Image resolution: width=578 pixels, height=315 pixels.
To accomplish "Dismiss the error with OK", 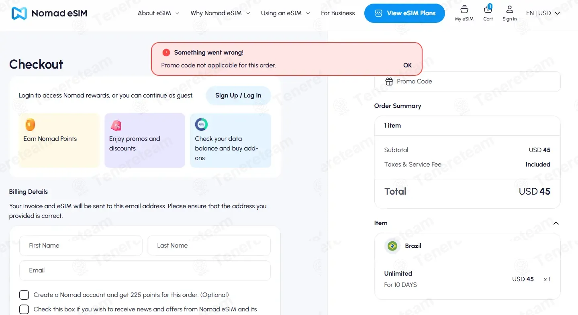I will (408, 65).
